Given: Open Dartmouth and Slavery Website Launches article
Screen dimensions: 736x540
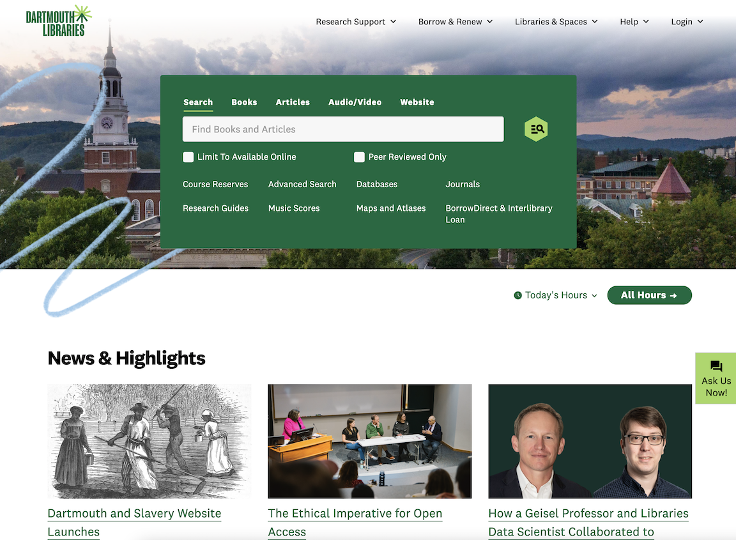Looking at the screenshot, I should coord(134,522).
